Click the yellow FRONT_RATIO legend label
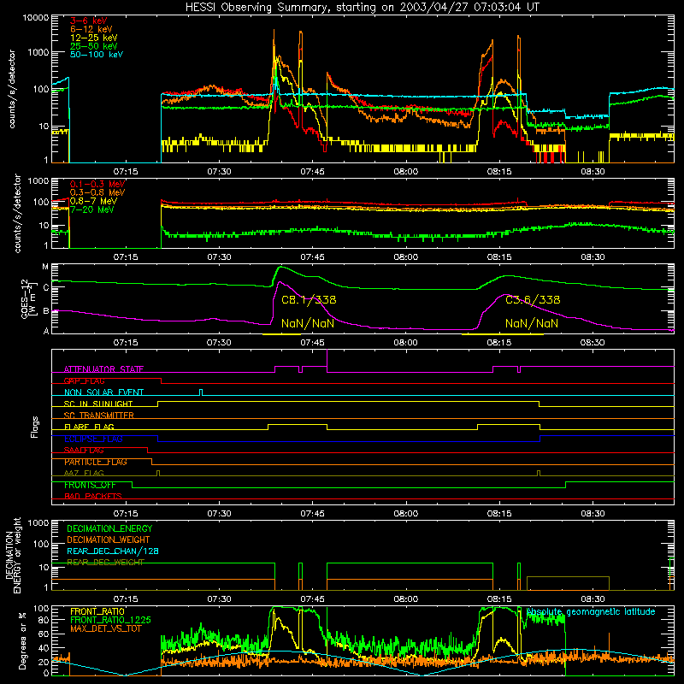This screenshot has height=684, width=684. click(x=97, y=611)
